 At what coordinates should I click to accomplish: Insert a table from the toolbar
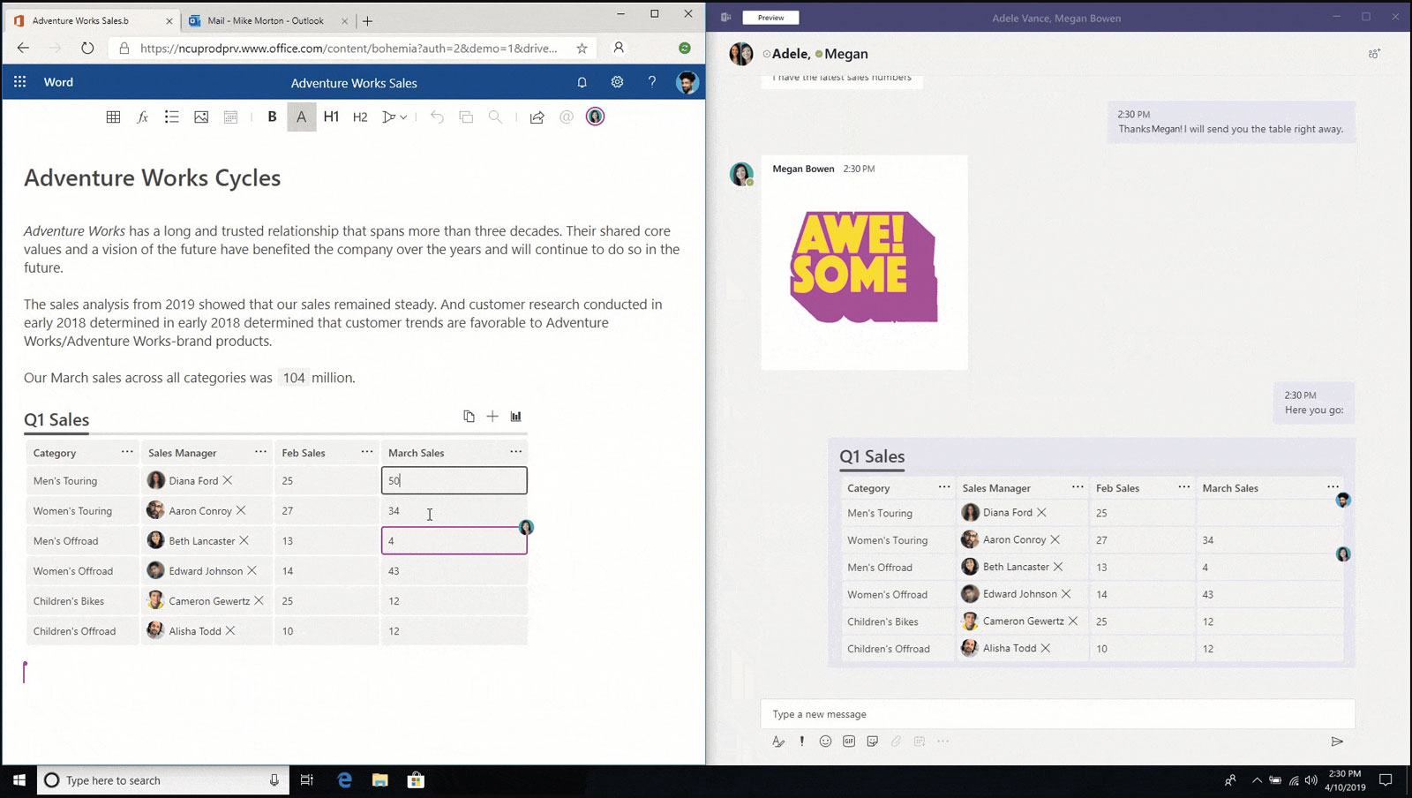(x=113, y=117)
